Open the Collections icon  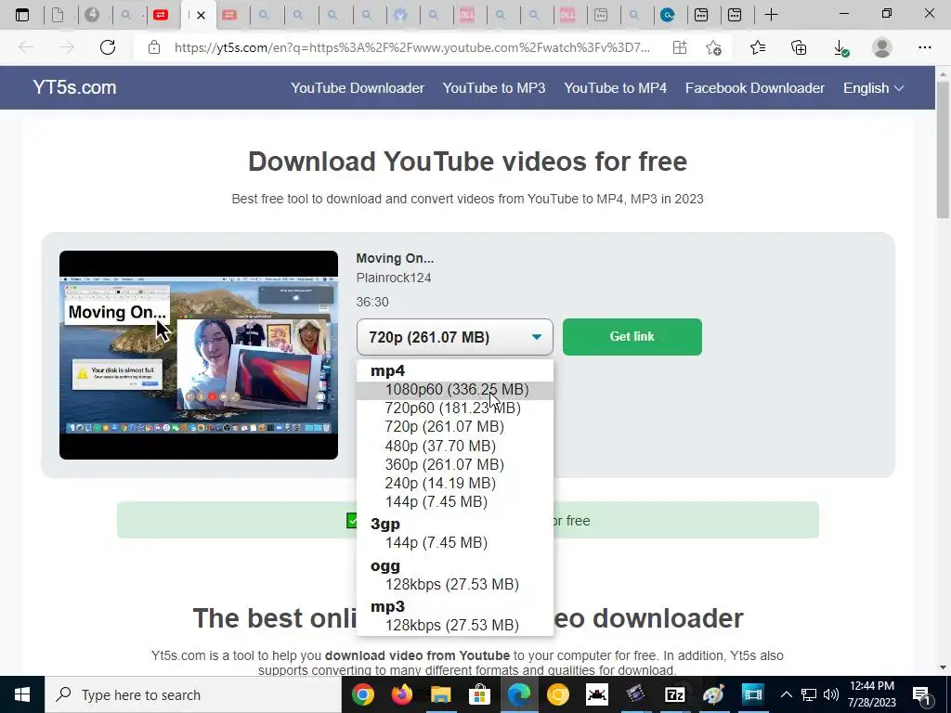(x=799, y=47)
